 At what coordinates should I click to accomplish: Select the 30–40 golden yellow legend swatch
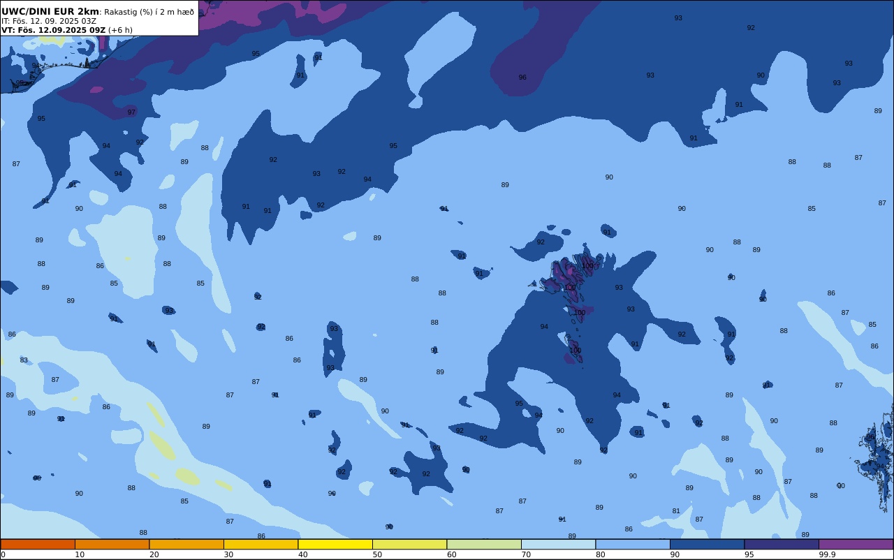pos(261,544)
